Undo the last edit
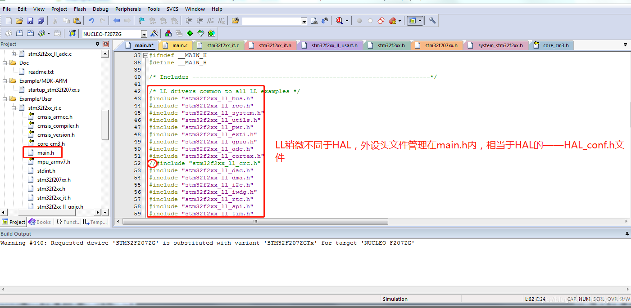 pos(91,21)
